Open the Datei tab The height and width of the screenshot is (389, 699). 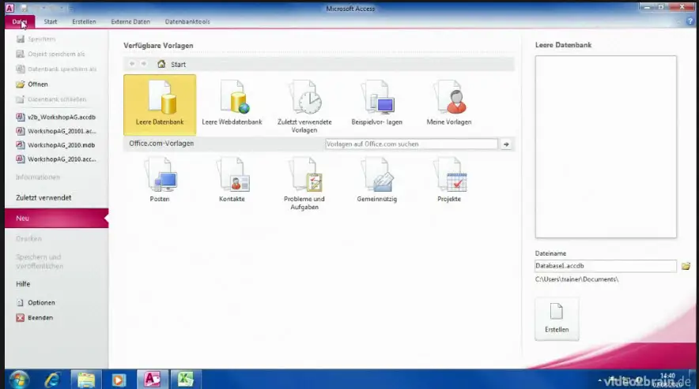pyautogui.click(x=20, y=21)
